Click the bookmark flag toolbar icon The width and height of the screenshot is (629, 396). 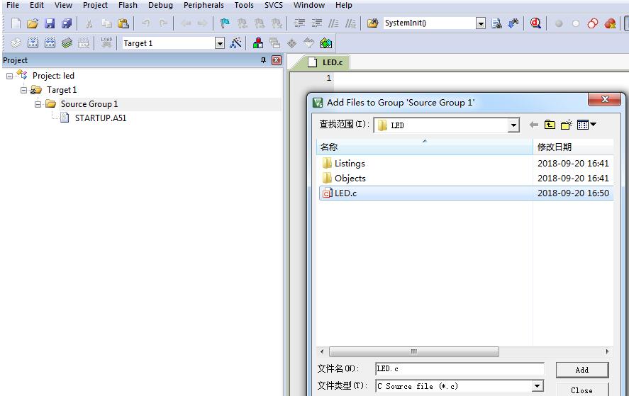225,23
